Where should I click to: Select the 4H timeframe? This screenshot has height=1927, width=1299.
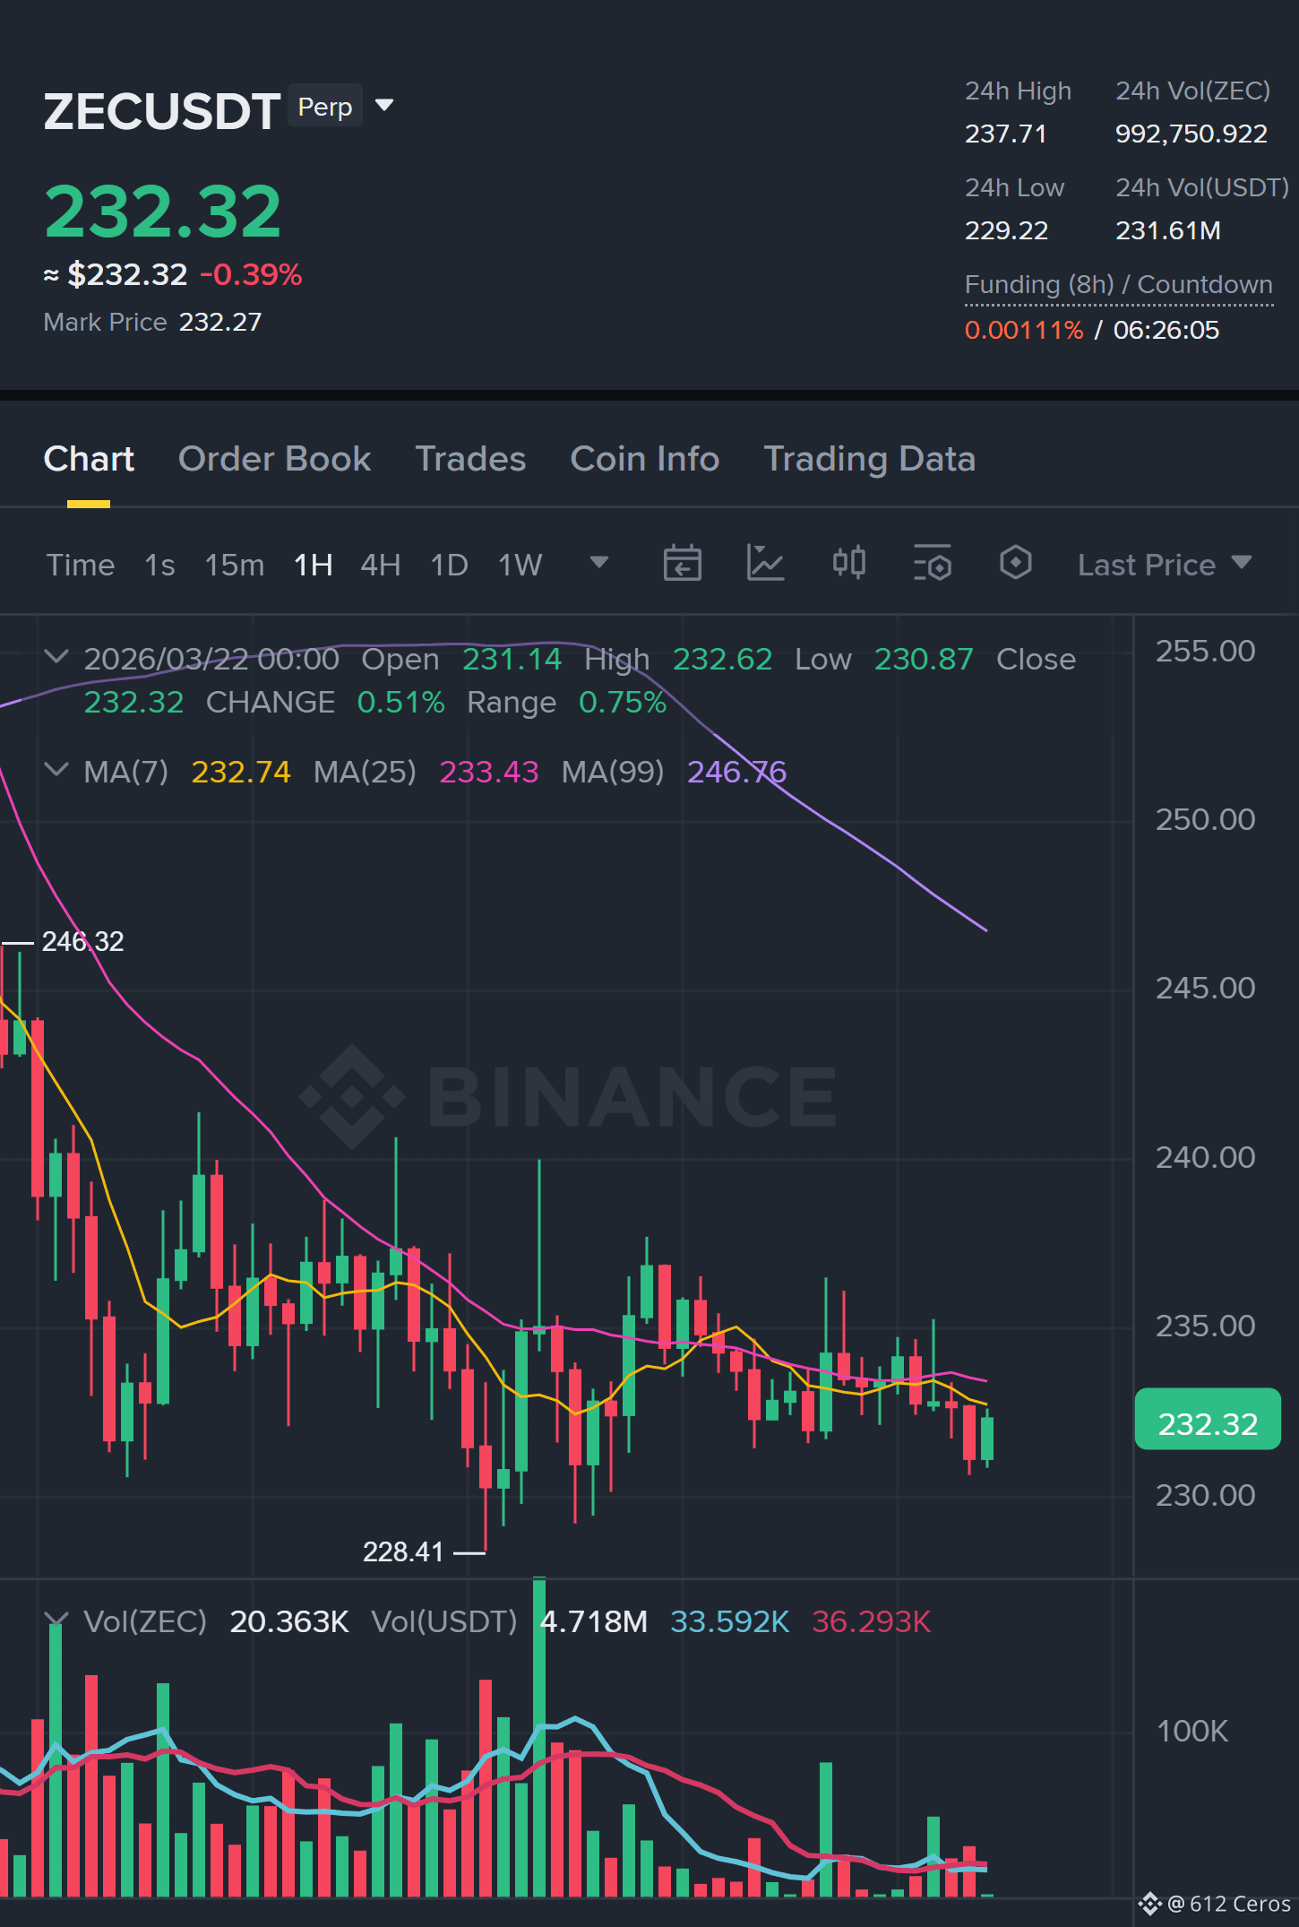coord(381,565)
